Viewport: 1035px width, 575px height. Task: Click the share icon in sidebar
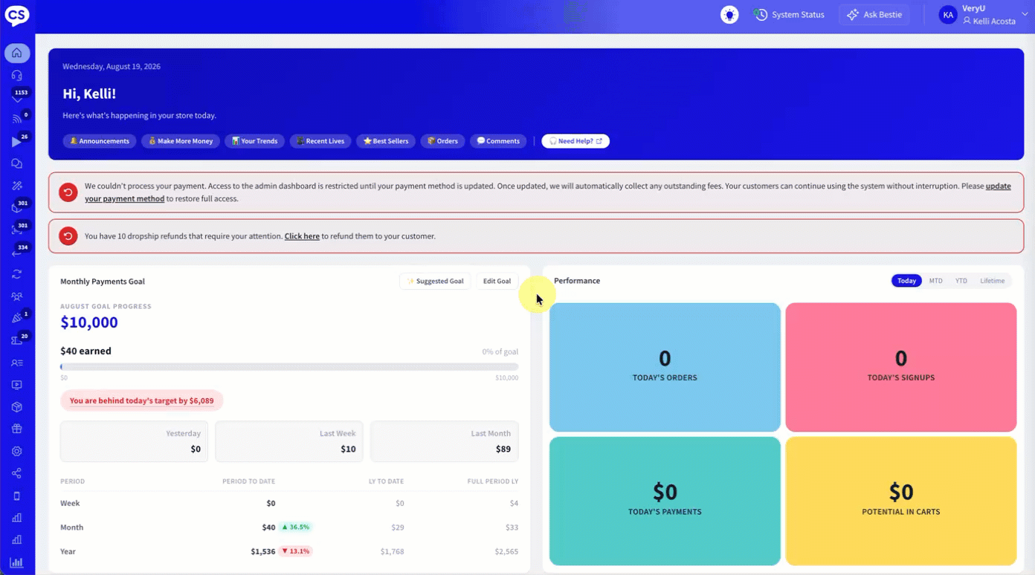point(17,473)
